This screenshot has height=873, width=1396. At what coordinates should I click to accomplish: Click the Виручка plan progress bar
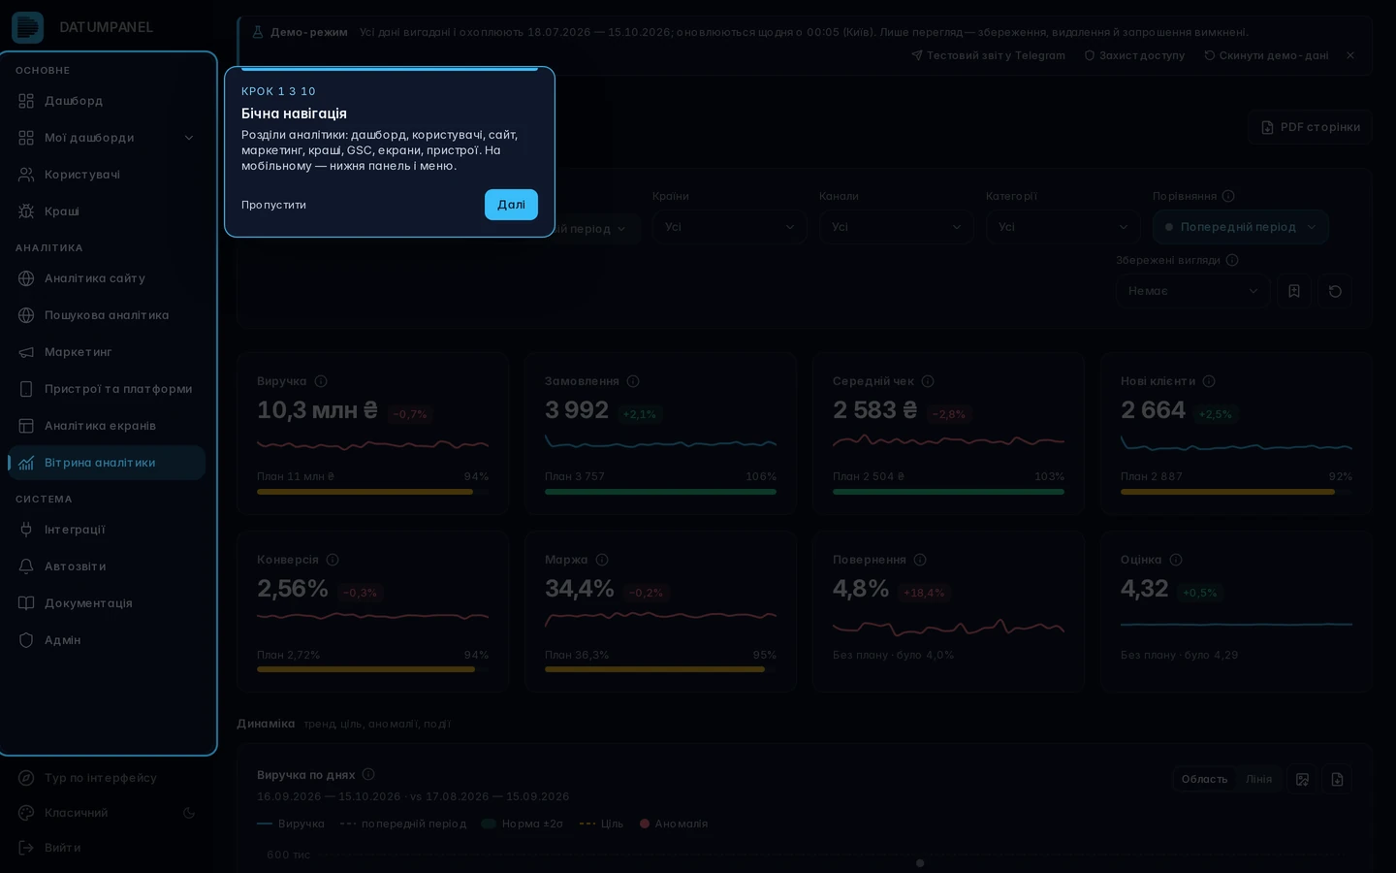point(372,492)
